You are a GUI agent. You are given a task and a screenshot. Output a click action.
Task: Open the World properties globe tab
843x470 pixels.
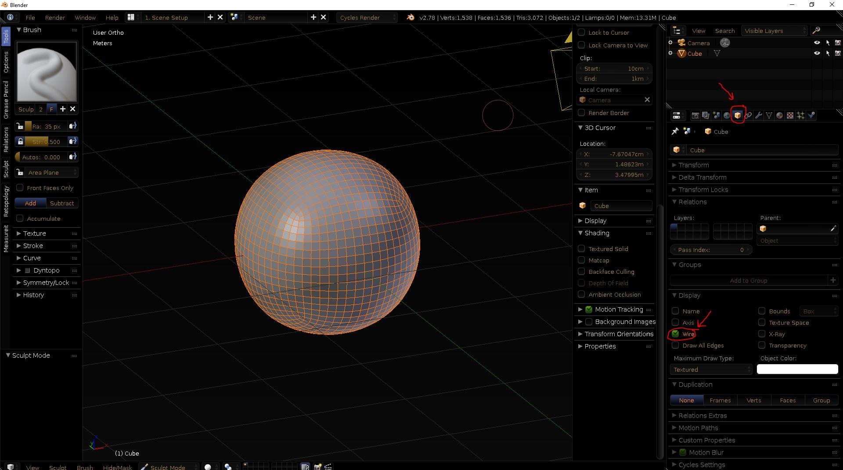pos(727,115)
